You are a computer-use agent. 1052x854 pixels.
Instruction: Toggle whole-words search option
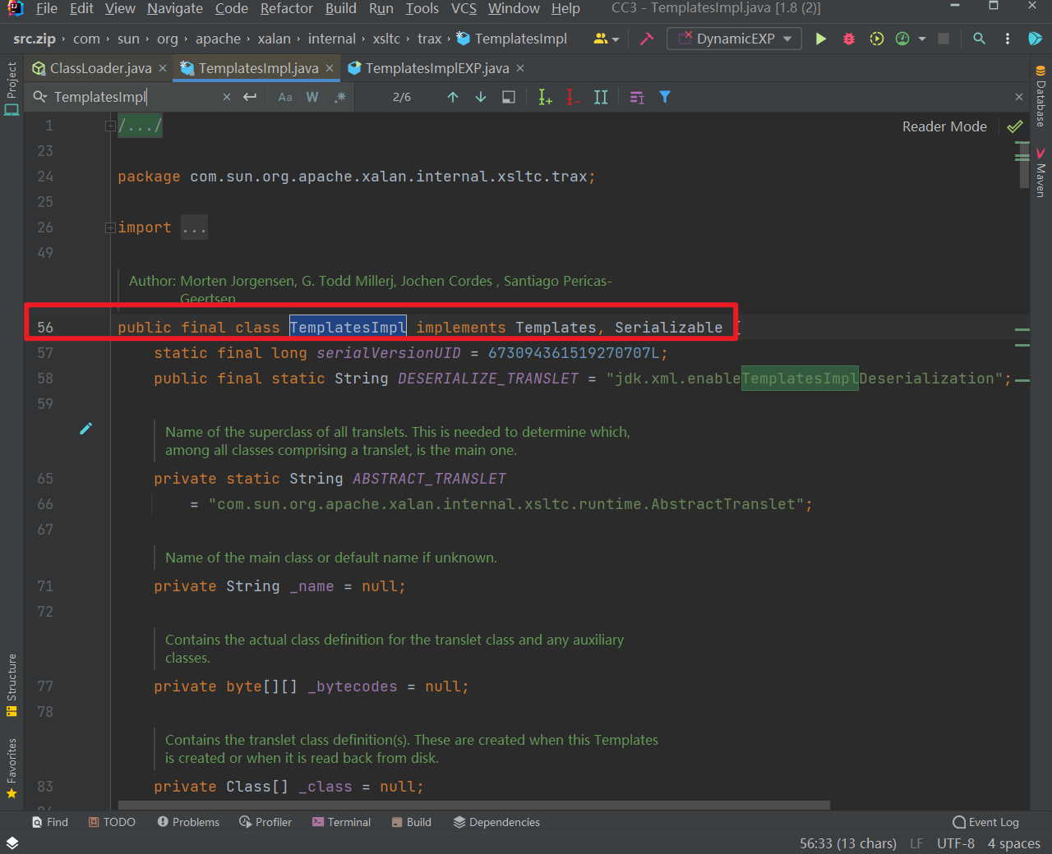pos(311,96)
